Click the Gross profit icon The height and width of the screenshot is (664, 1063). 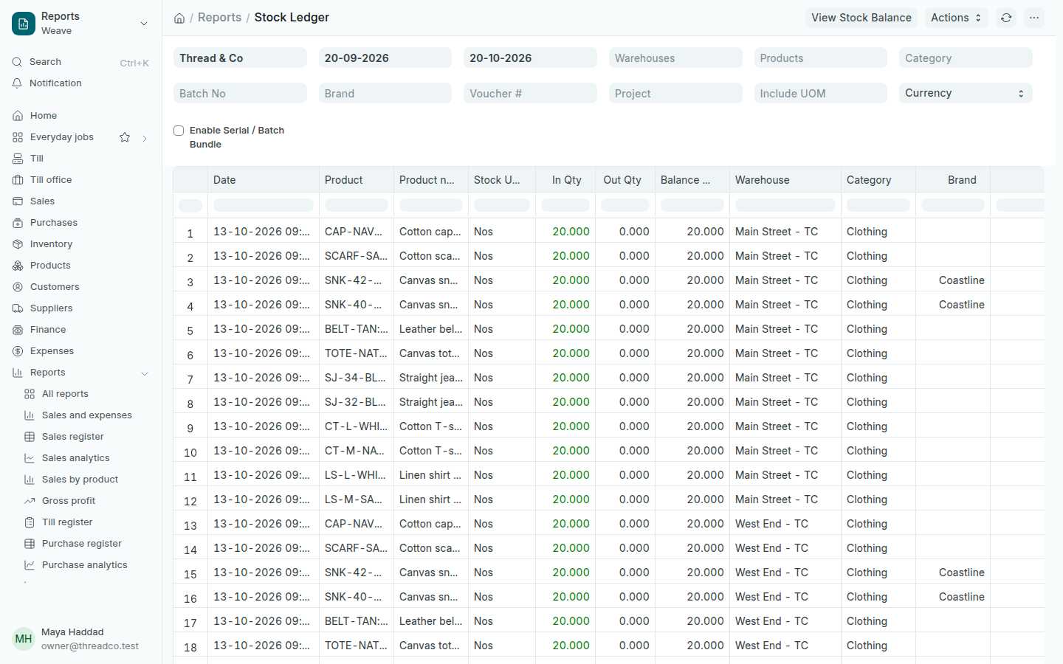click(x=30, y=501)
